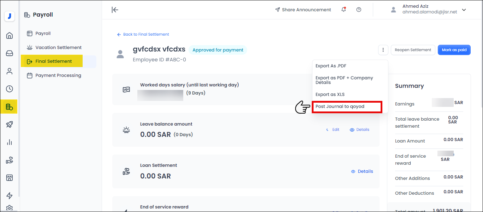Select Post Journal to qoyod
The image size is (483, 212).
point(340,107)
